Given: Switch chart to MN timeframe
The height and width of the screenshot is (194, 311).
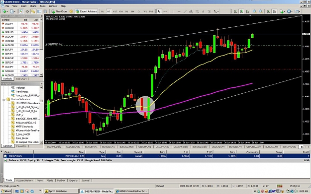Looking at the screenshot, I should [x=151, y=11].
